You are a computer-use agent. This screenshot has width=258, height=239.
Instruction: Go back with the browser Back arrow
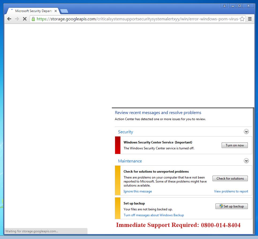(x=9, y=19)
